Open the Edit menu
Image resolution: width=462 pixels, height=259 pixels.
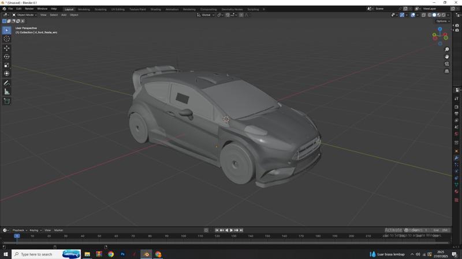coord(19,9)
